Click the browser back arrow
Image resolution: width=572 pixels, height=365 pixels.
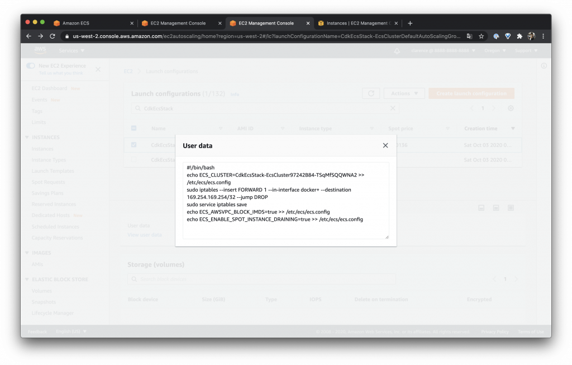coord(28,36)
